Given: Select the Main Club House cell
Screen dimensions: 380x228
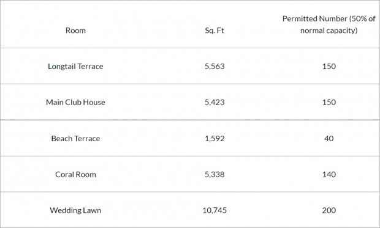Looking at the screenshot, I should click(x=75, y=102).
